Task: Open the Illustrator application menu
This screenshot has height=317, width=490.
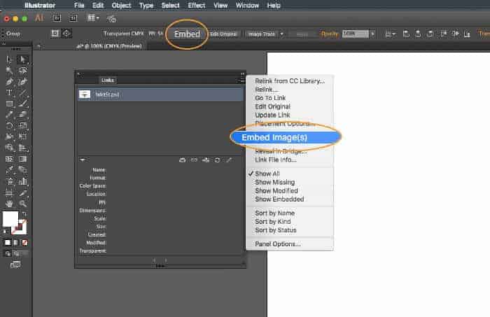Action: pos(40,6)
